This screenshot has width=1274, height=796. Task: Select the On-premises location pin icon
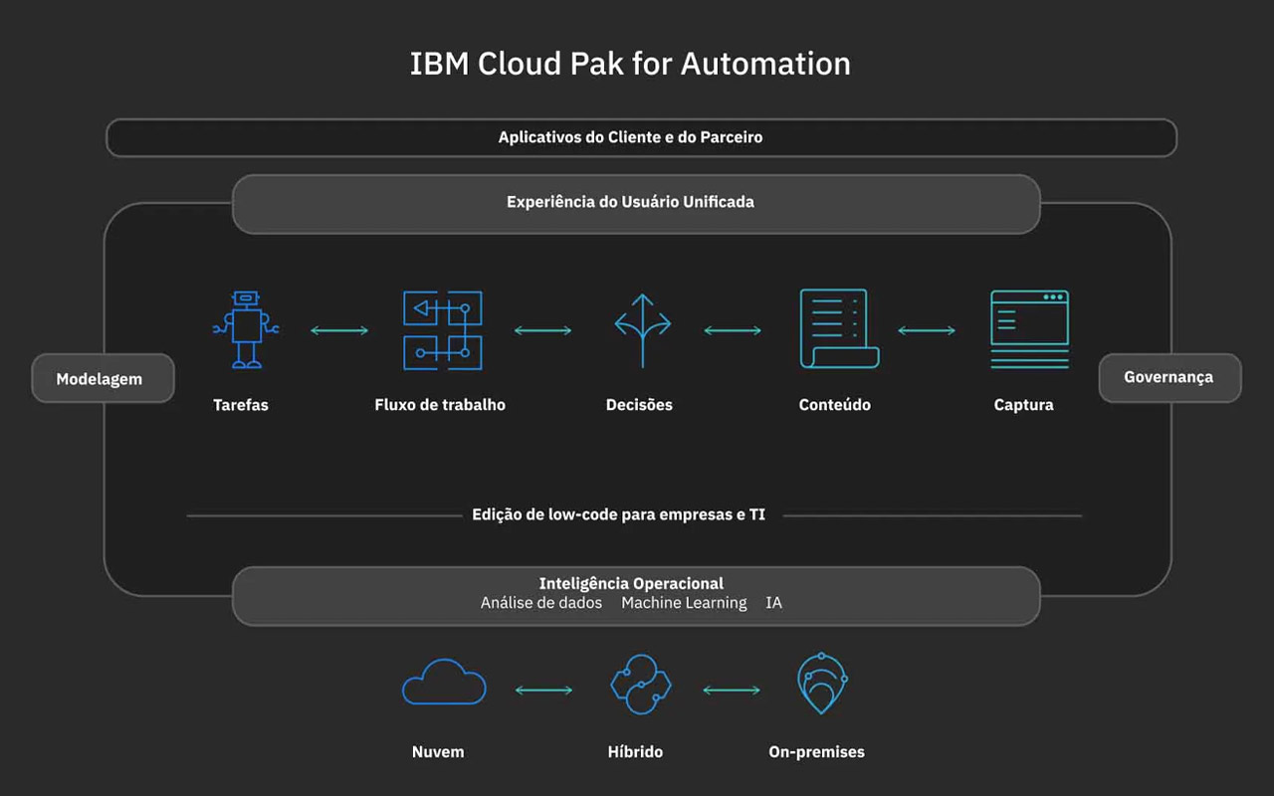[822, 684]
